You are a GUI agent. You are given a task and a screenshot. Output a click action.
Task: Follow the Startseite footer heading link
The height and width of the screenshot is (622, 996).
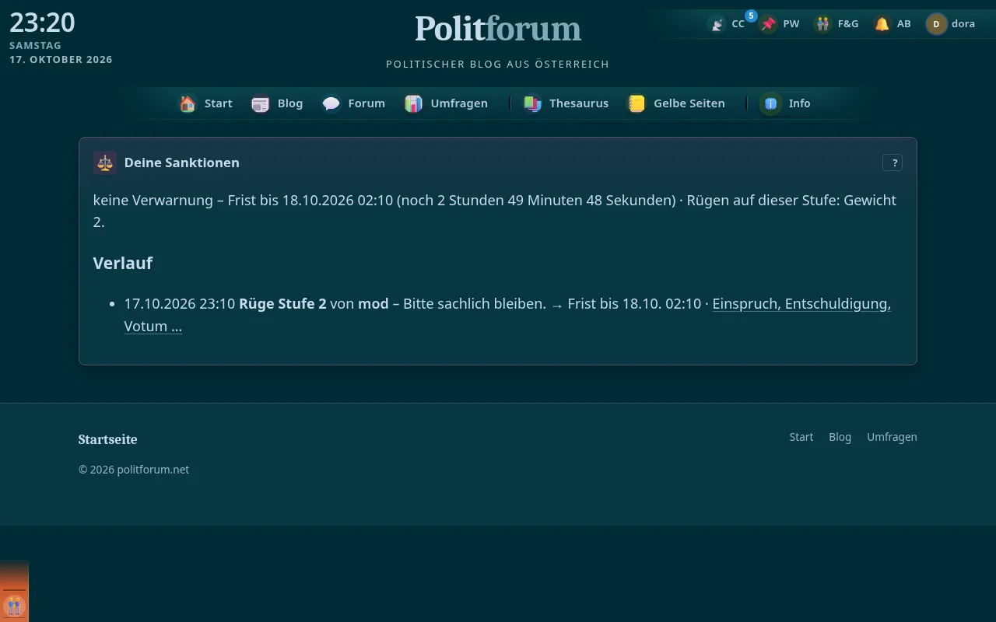(107, 439)
